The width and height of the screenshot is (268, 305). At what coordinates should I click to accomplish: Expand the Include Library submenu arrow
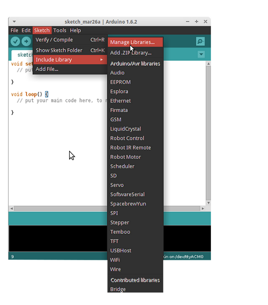[101, 60]
